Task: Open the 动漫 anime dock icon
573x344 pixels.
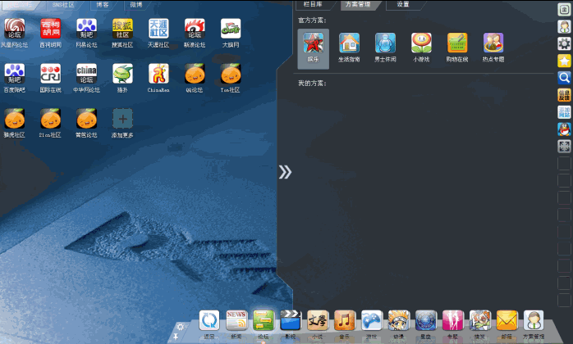Action: 399,320
